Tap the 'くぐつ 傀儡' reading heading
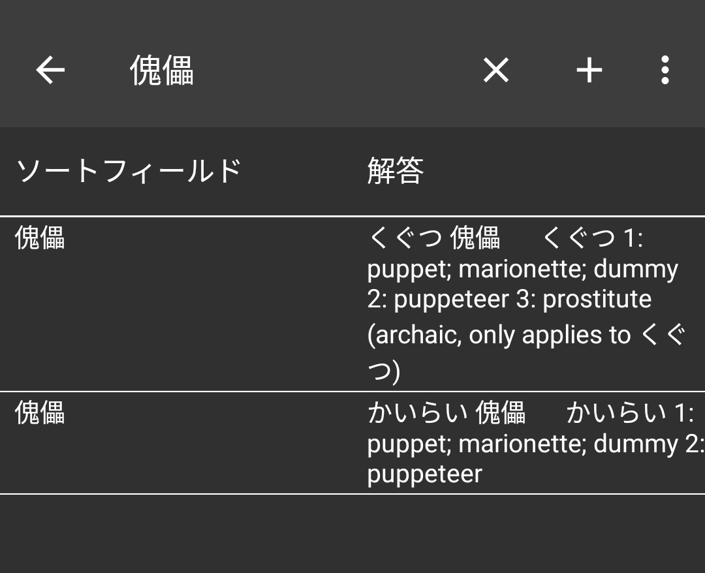 [x=433, y=238]
